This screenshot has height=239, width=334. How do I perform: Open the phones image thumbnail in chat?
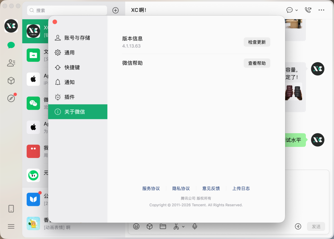pyautogui.click(x=294, y=92)
